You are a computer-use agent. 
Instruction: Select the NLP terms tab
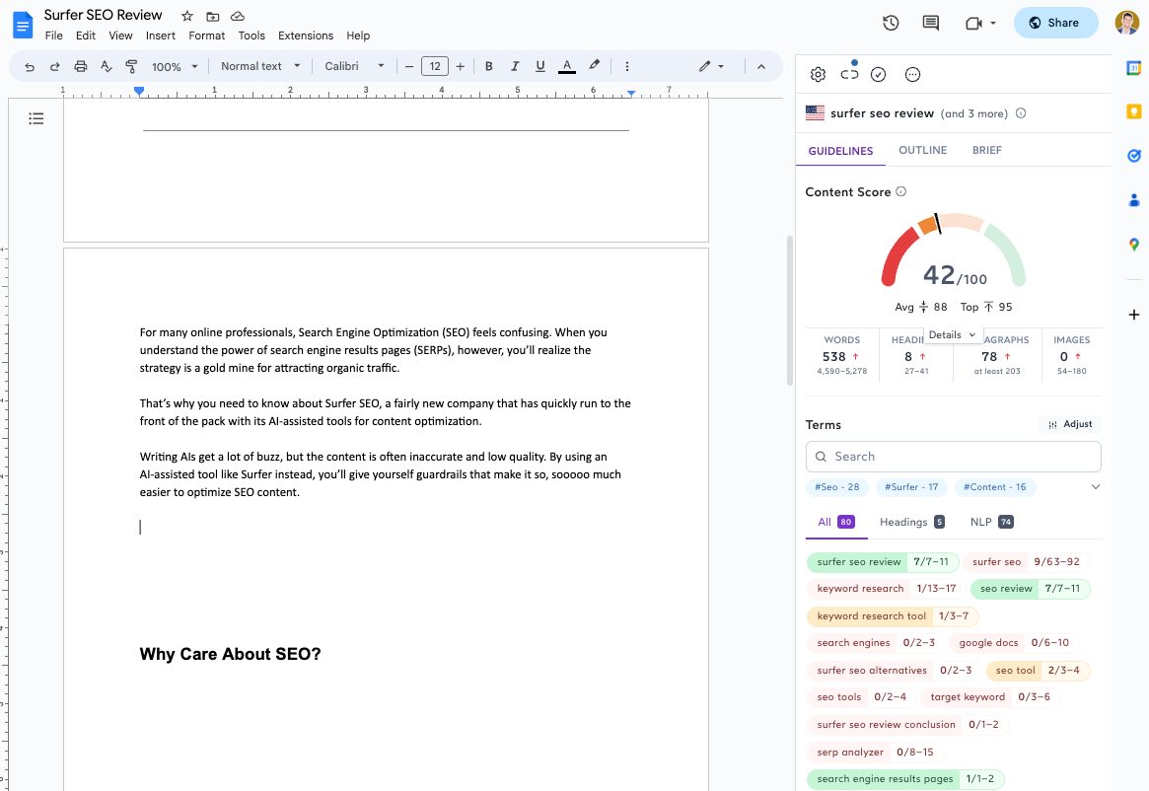991,522
